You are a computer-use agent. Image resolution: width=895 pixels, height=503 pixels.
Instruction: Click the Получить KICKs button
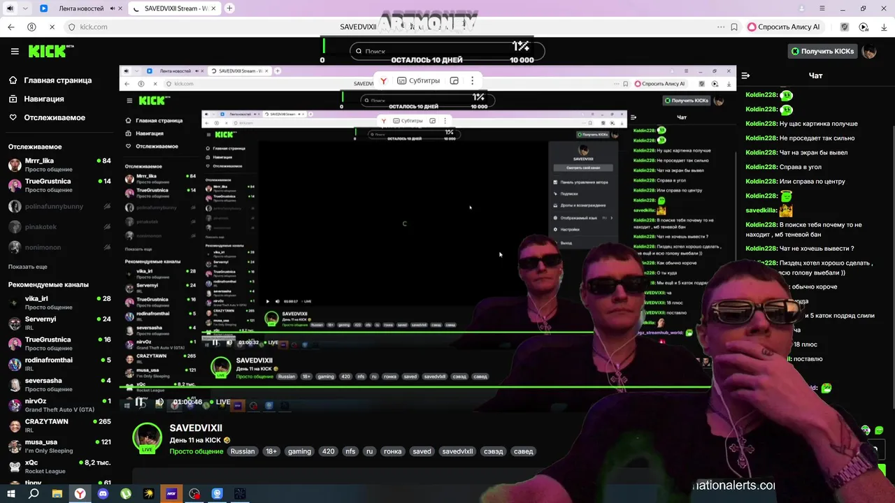[822, 51]
